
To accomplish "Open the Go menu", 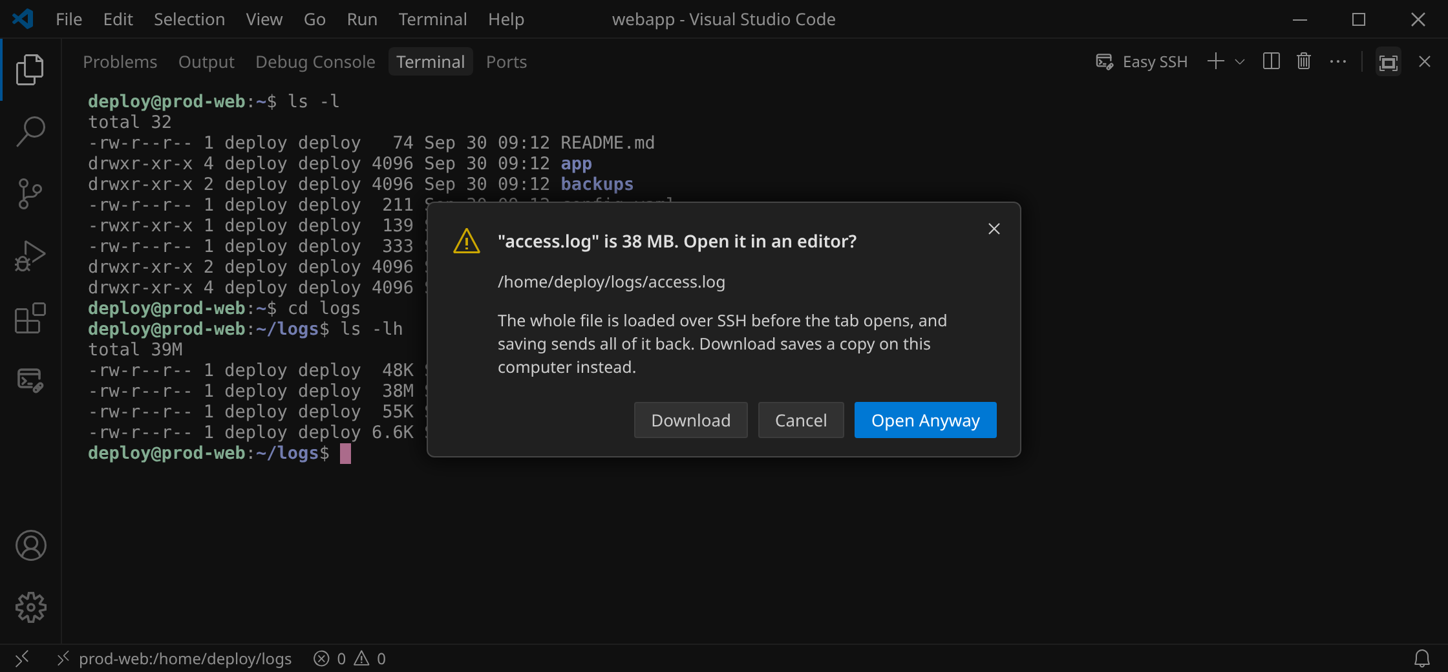I will [315, 19].
